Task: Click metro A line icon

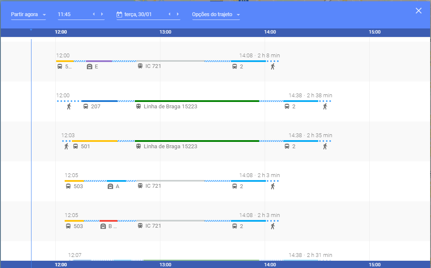Action: click(x=110, y=186)
